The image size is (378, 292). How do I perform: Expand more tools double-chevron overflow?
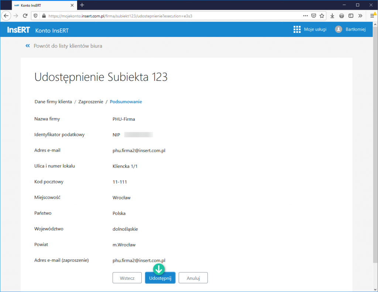pyautogui.click(x=360, y=16)
